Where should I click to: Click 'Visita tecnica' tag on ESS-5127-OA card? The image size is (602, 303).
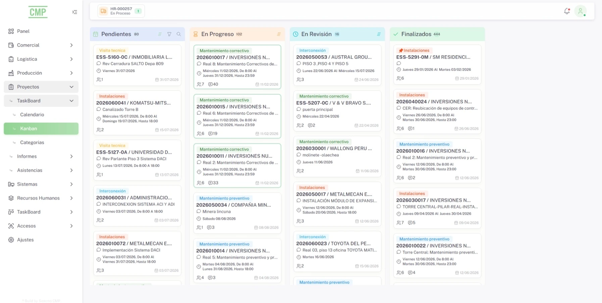coord(112,146)
